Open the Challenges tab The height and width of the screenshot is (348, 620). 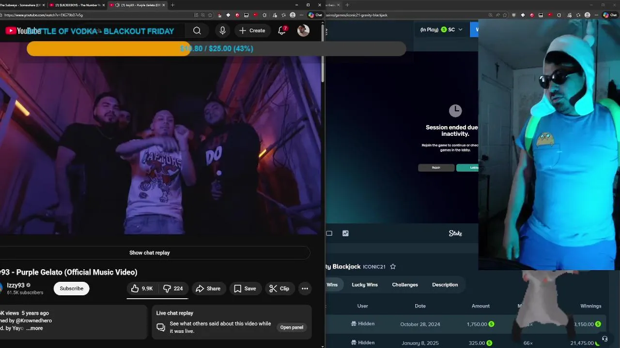coord(405,285)
